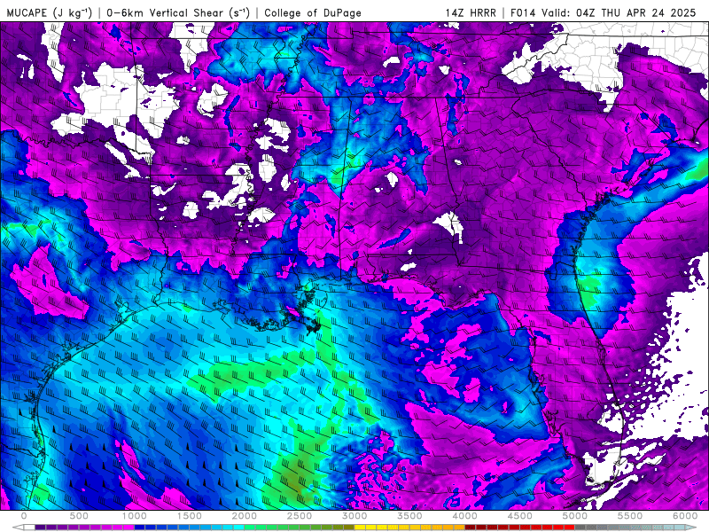This screenshot has width=709, height=532.
Task: Pick the yellow swatch just below the 3000 label
Action: (x=360, y=528)
